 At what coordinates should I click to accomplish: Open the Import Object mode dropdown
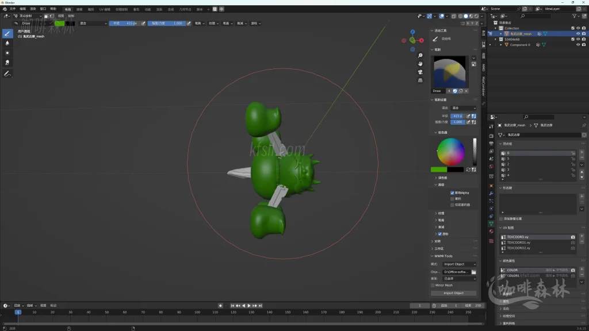(458, 264)
